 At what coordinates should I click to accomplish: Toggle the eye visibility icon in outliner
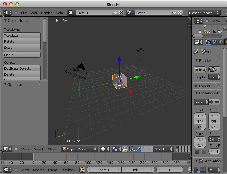(x=209, y=32)
